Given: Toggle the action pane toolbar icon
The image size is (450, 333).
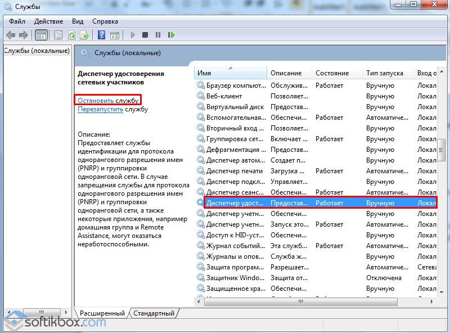Looking at the screenshot, I should [115, 35].
